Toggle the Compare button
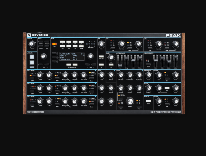This screenshot has height=156, width=206. coord(47,42)
